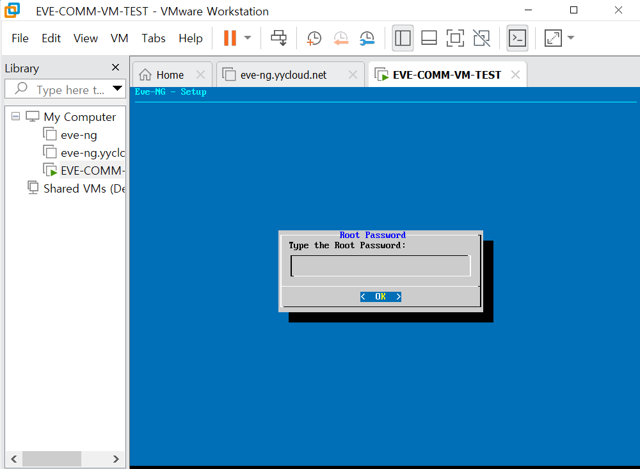Open the File menu

pos(20,38)
